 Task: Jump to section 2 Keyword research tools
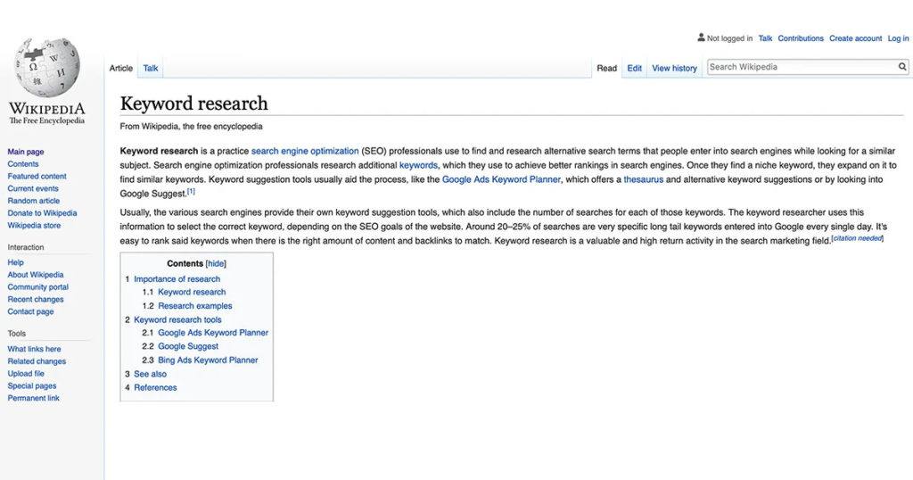click(177, 319)
